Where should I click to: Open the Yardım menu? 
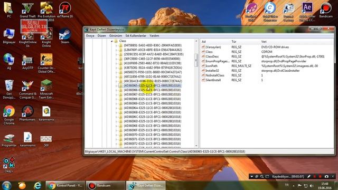tap(154, 36)
